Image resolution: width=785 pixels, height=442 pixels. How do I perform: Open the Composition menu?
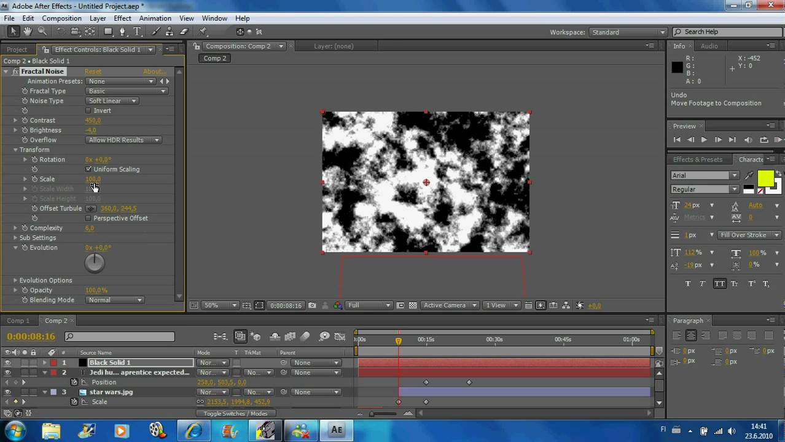tap(62, 18)
